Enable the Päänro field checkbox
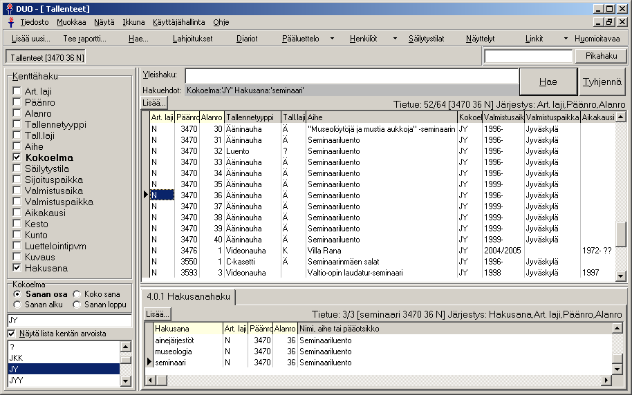This screenshot has width=632, height=395. pyautogui.click(x=17, y=102)
